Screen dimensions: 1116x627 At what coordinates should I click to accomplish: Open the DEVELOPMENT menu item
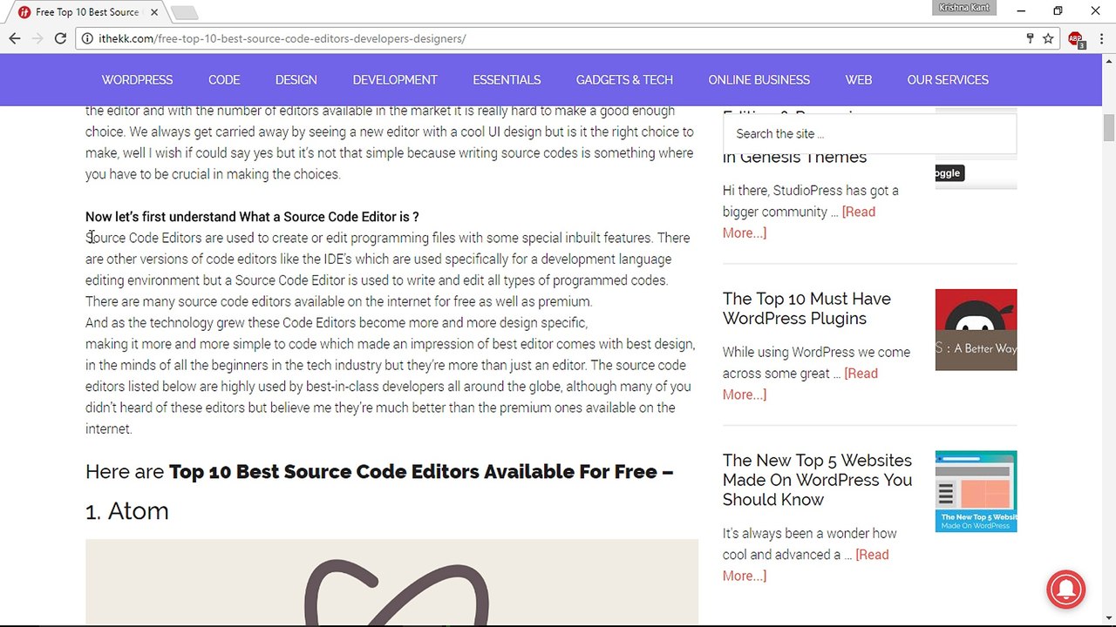(x=395, y=80)
